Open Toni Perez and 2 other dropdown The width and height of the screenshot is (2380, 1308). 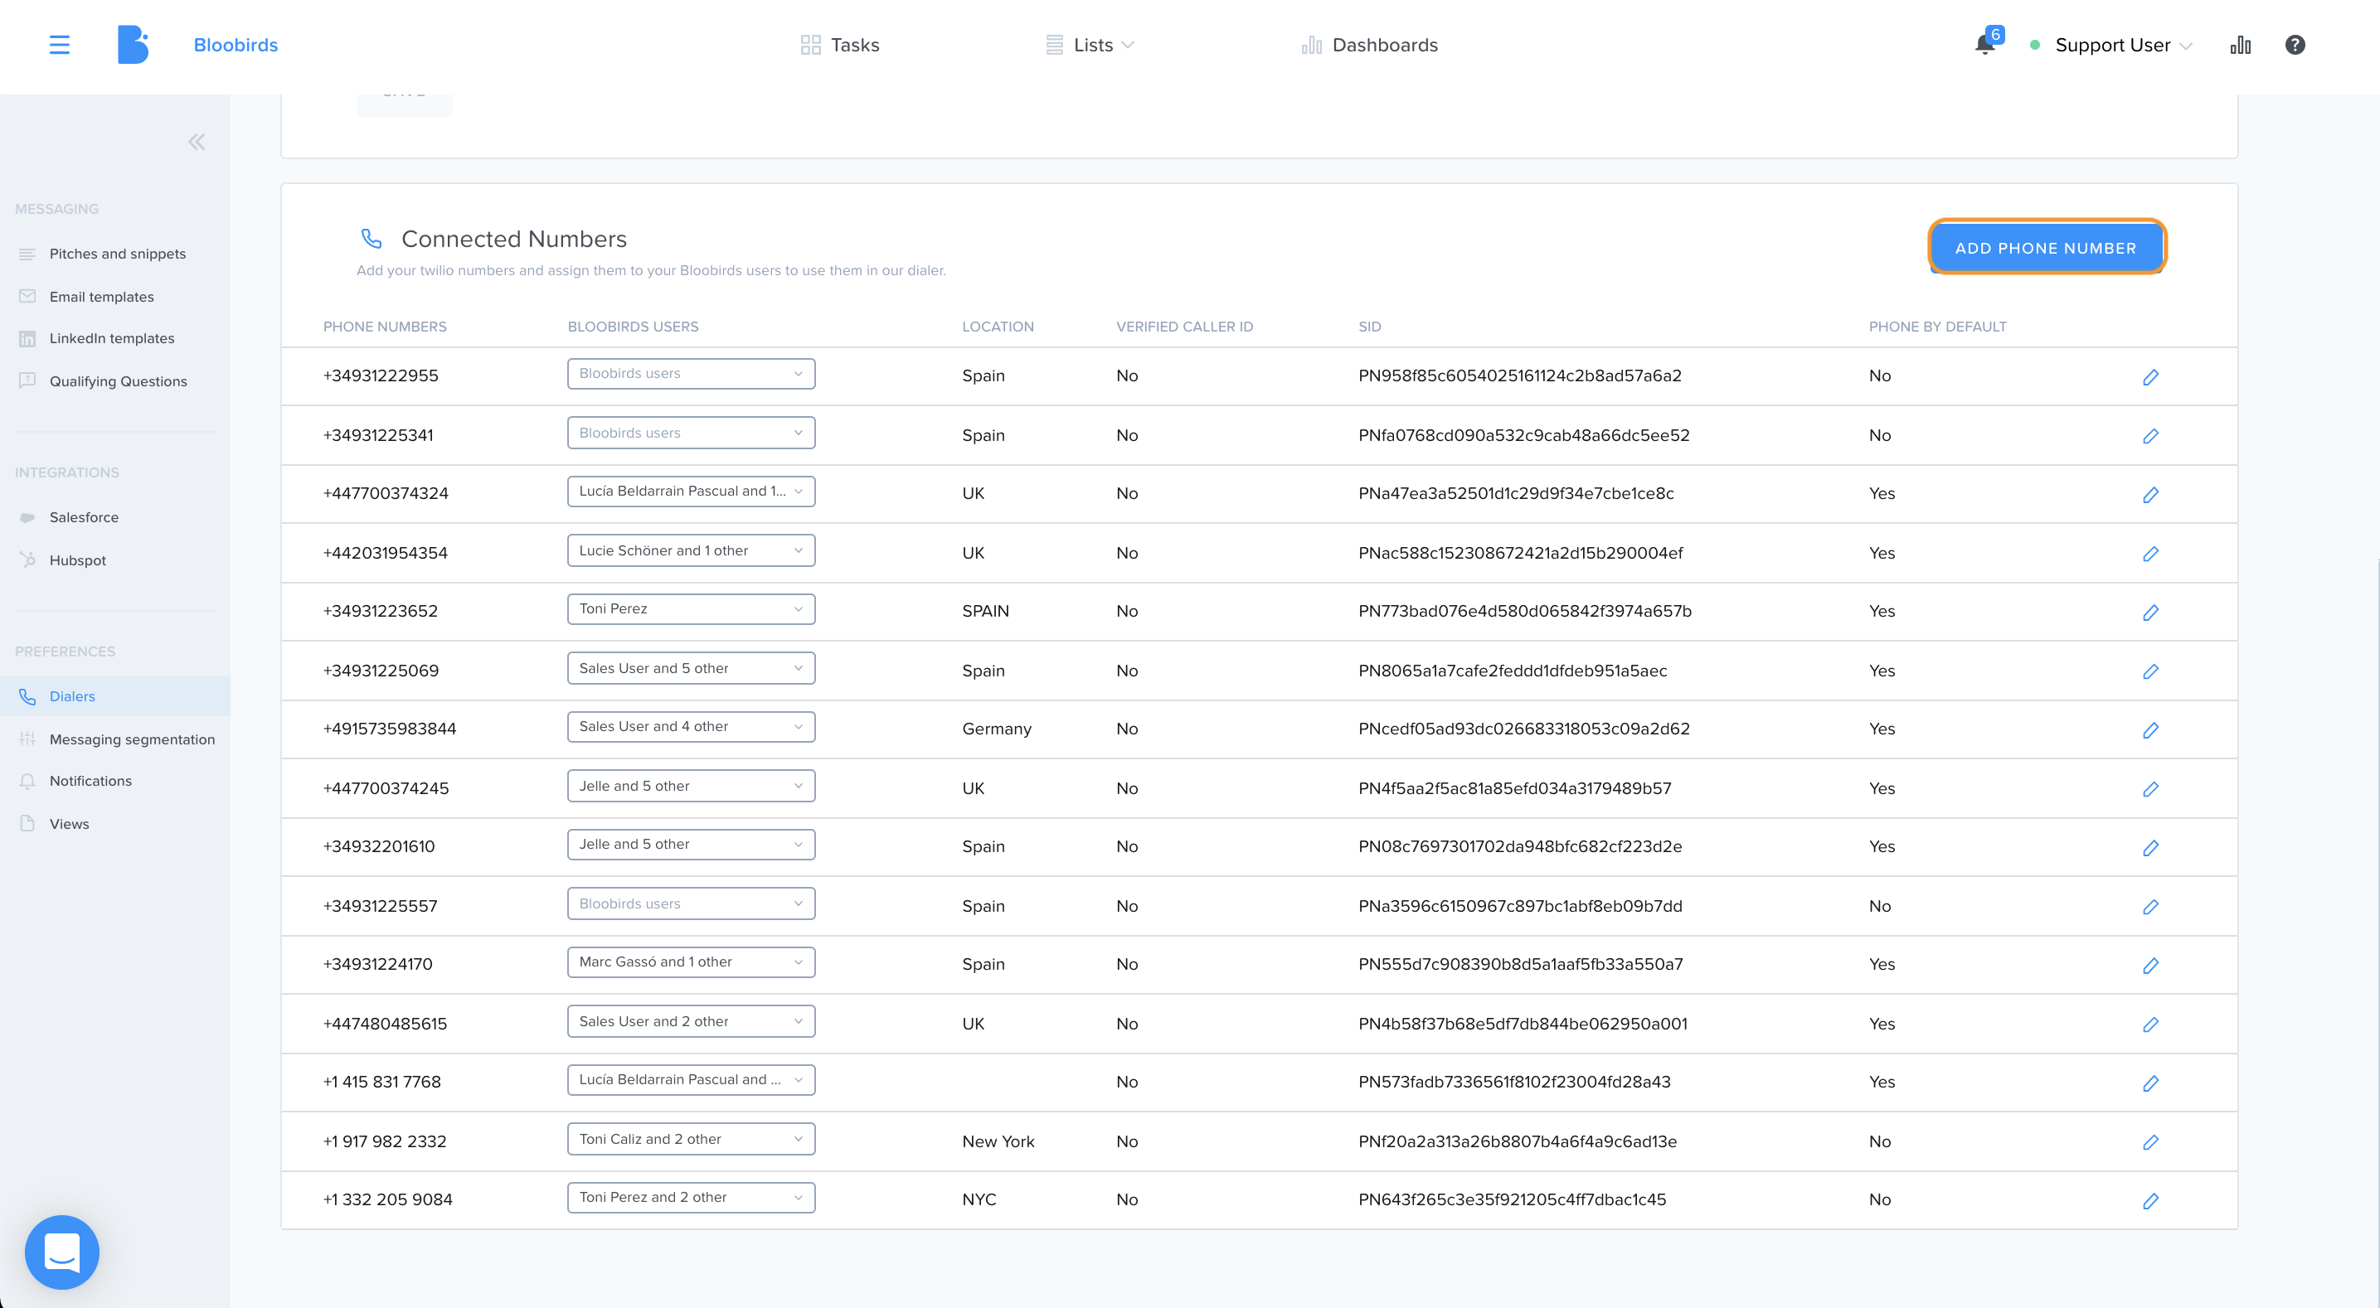[x=691, y=1197]
